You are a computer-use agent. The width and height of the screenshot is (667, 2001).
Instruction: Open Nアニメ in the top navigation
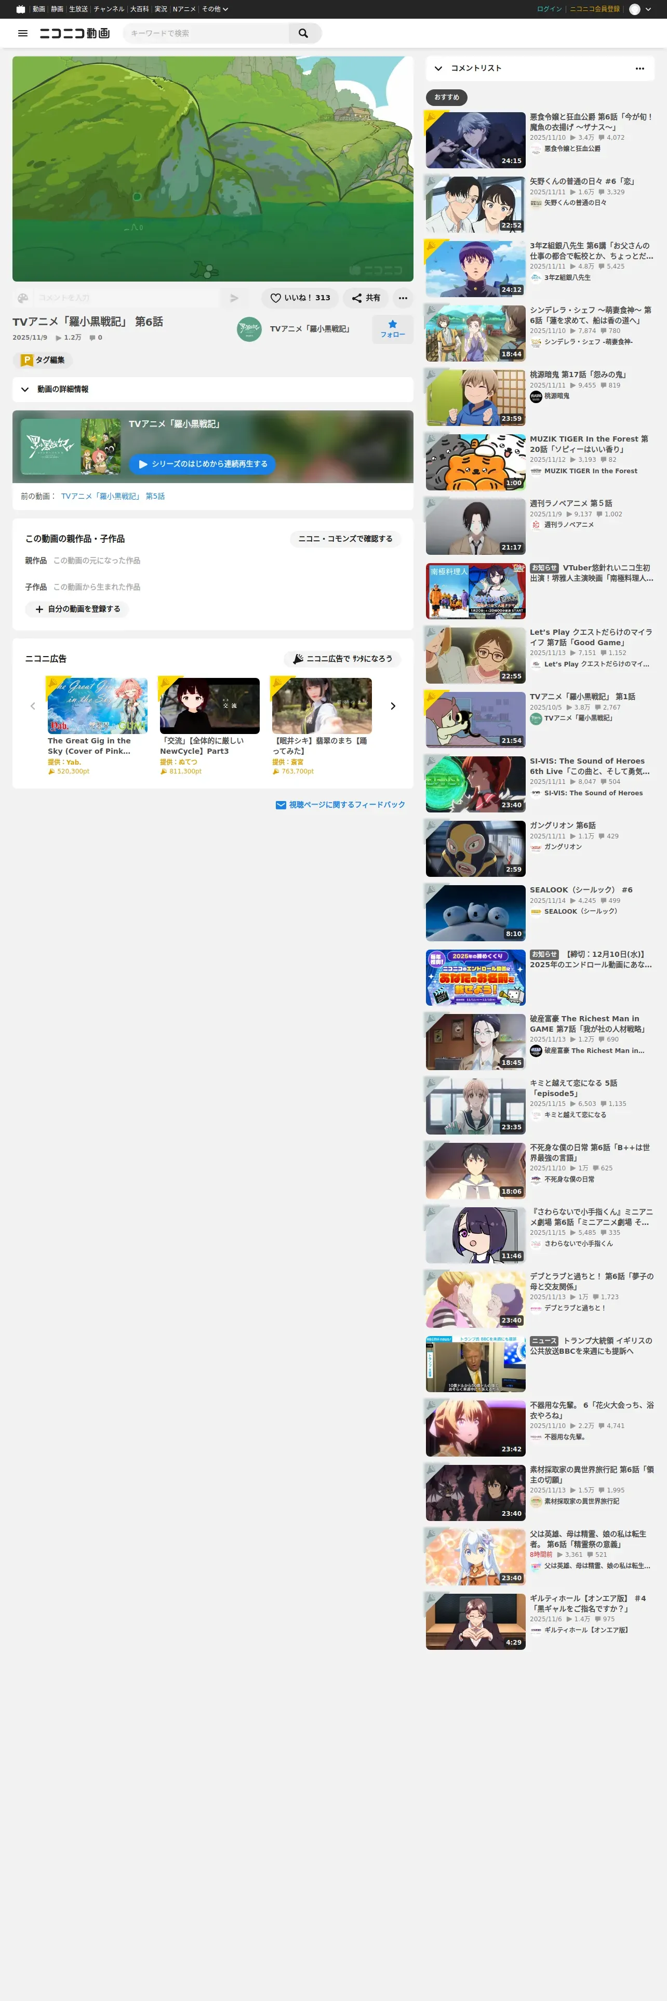184,9
